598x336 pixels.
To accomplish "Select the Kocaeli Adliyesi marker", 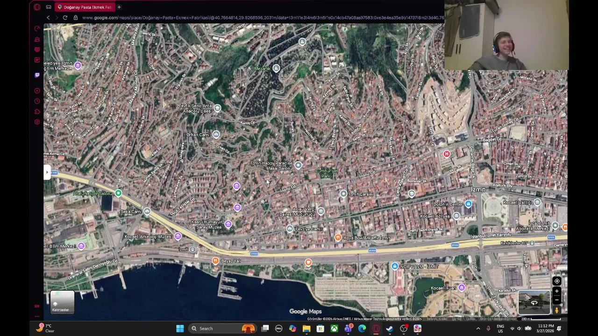I will tap(456, 216).
